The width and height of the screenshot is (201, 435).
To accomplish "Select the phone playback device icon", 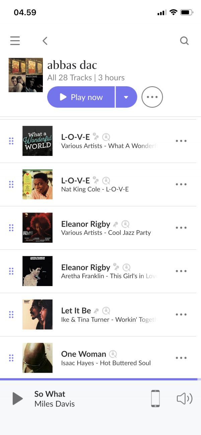I will (155, 399).
